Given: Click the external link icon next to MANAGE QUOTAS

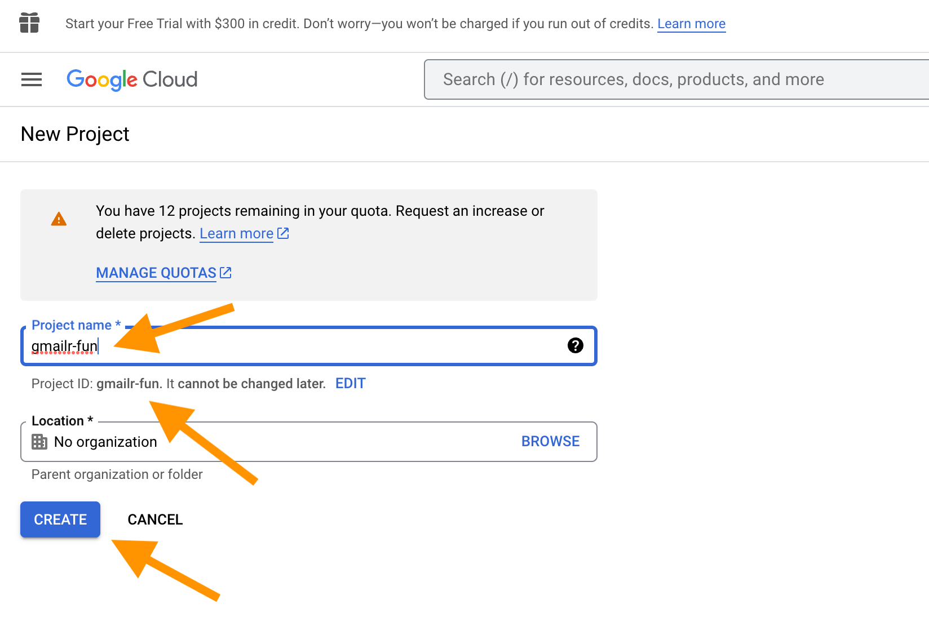Looking at the screenshot, I should (225, 272).
